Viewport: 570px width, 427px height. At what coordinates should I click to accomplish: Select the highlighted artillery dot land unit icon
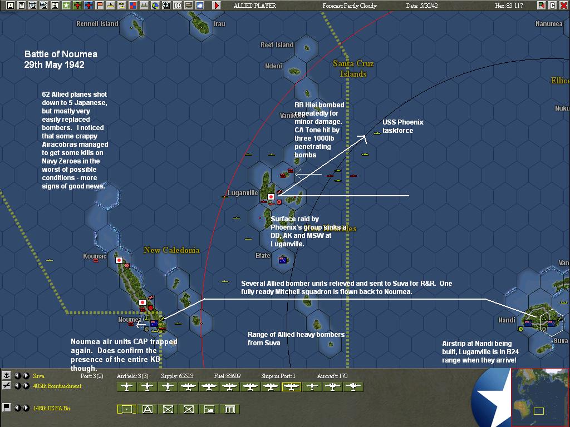pyautogui.click(x=126, y=409)
